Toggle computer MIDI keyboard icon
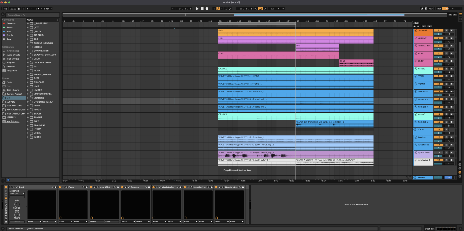Image resolution: width=464 pixels, height=231 pixels. tap(425, 8)
